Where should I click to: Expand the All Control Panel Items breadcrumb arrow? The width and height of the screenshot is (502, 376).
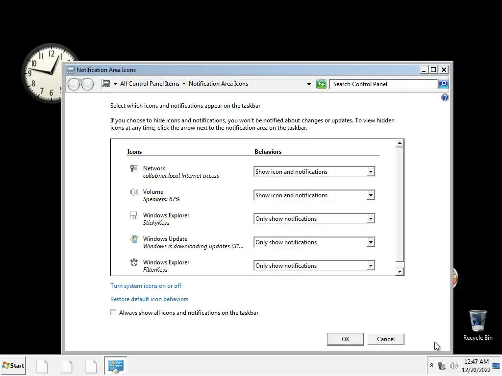click(184, 84)
